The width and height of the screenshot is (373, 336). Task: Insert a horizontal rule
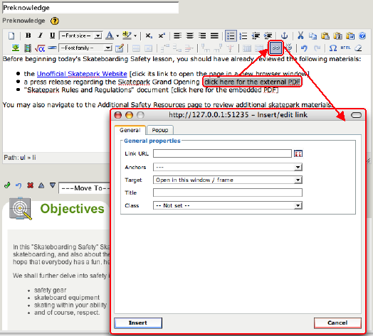click(52, 48)
